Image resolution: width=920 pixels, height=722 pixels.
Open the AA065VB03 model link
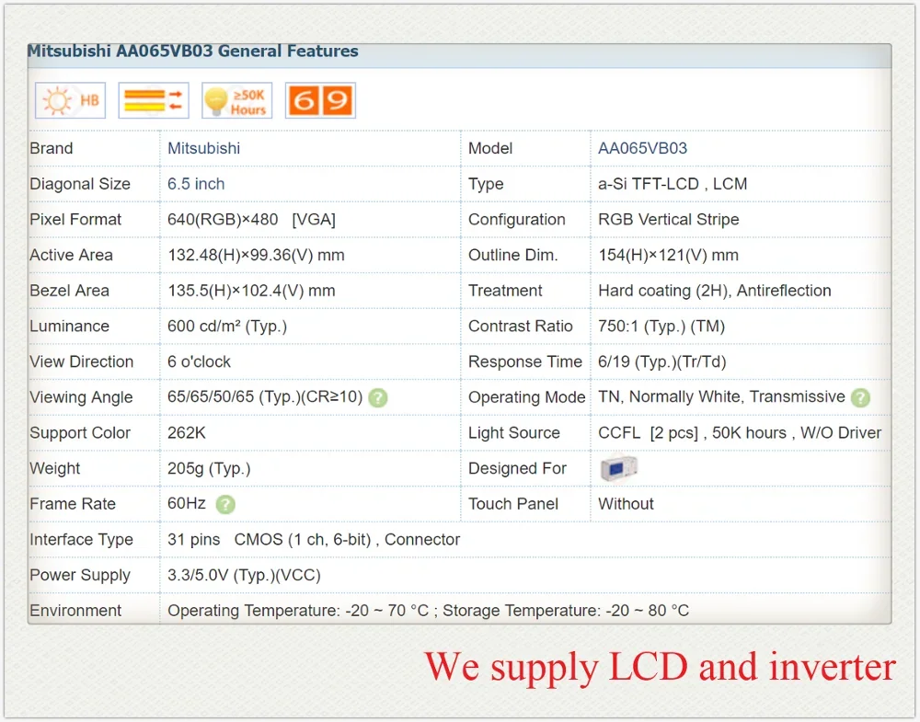[642, 148]
